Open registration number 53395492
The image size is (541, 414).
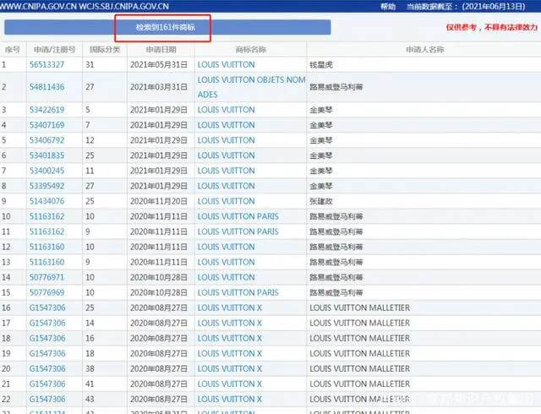click(x=47, y=186)
